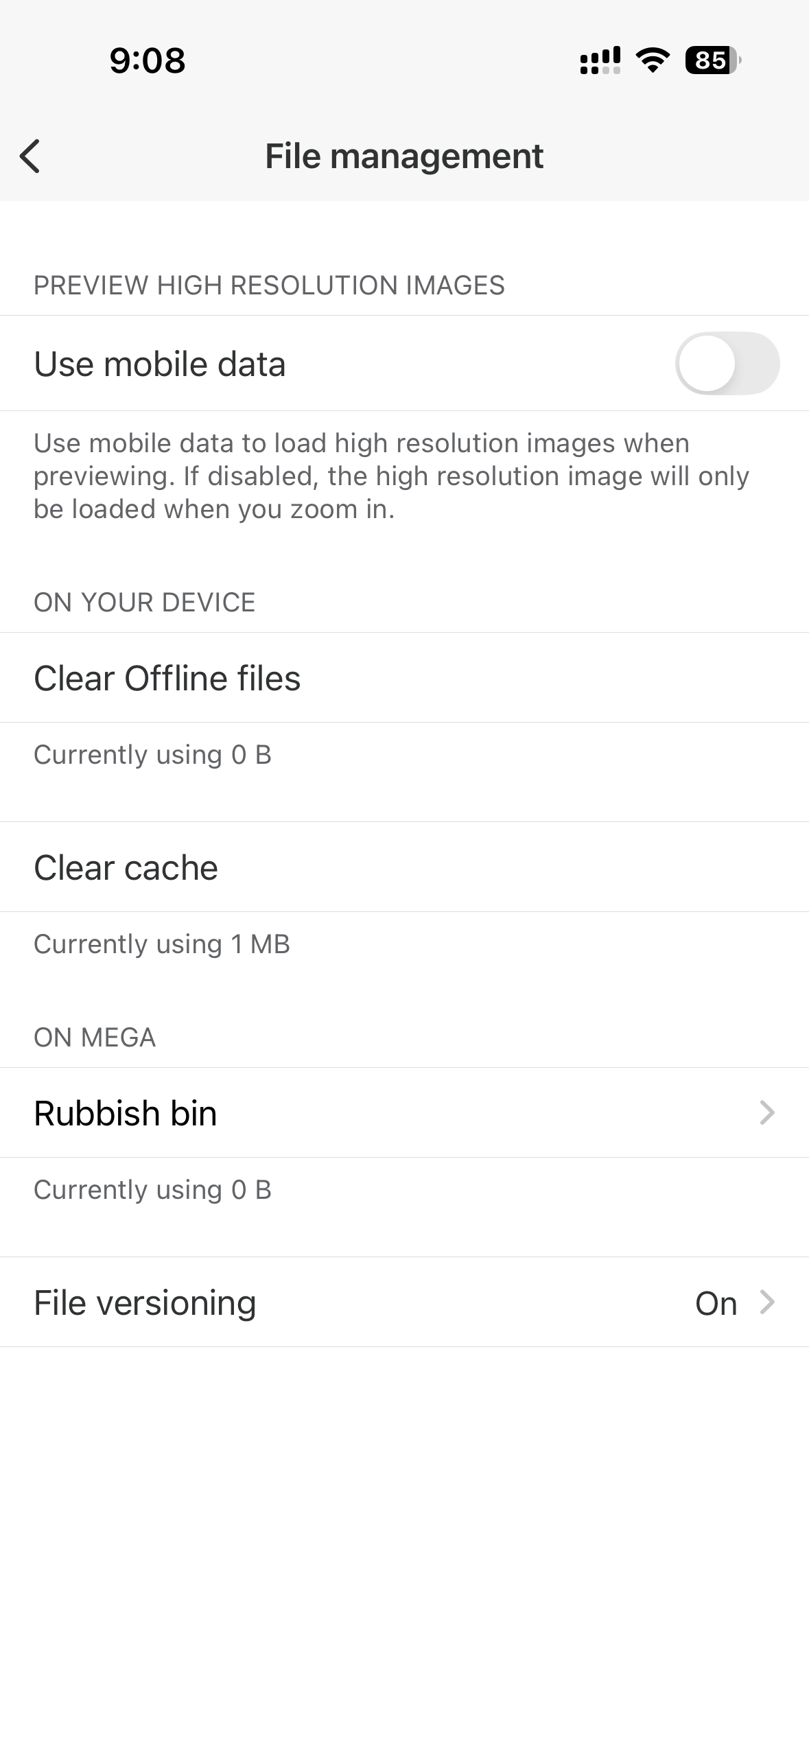Tap the ON MEGA section header

pyautogui.click(x=95, y=1038)
